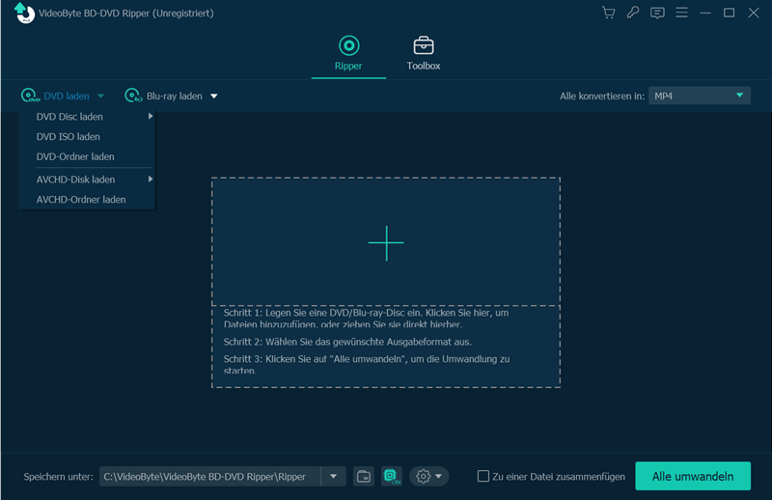Click the 'Speichern unter' path field

[x=209, y=476]
